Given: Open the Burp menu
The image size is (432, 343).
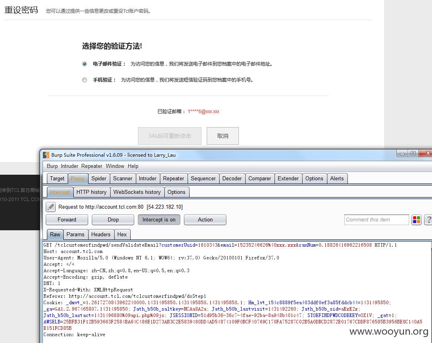Looking at the screenshot, I should tap(52, 166).
